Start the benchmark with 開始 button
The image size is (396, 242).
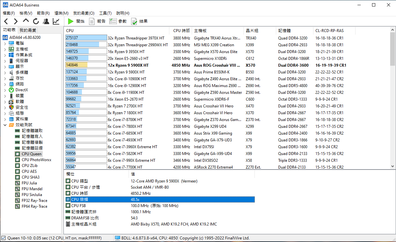[x=76, y=21]
